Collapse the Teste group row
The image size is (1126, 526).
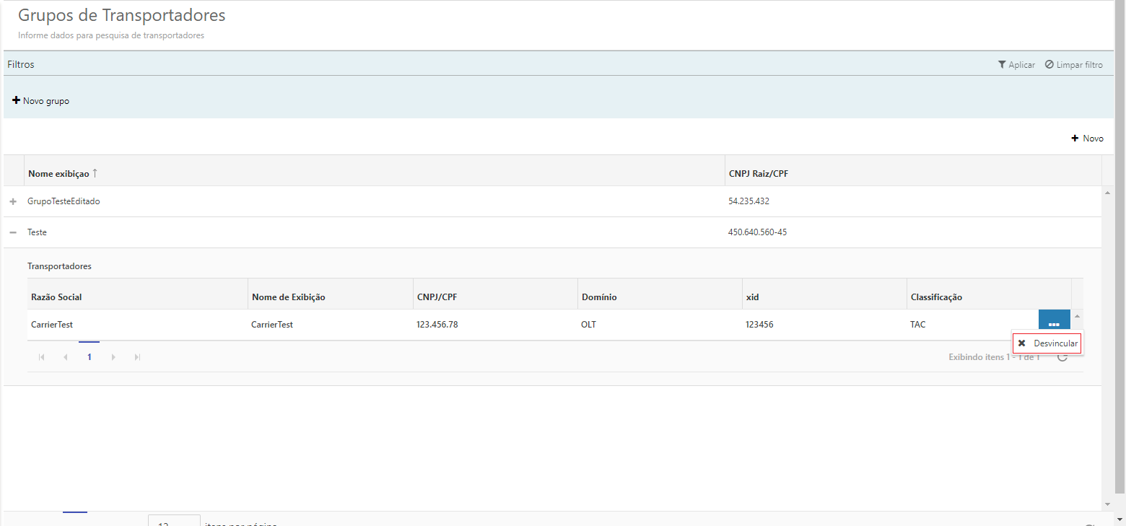coord(13,233)
